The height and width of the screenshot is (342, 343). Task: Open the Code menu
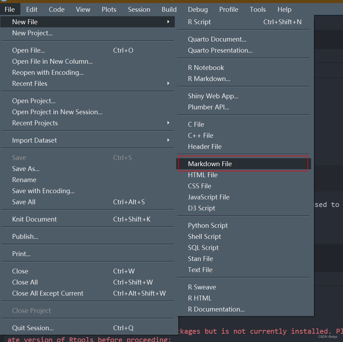(57, 9)
